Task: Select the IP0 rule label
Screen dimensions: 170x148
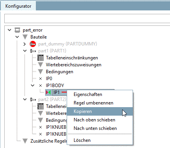Action: [x=49, y=79]
